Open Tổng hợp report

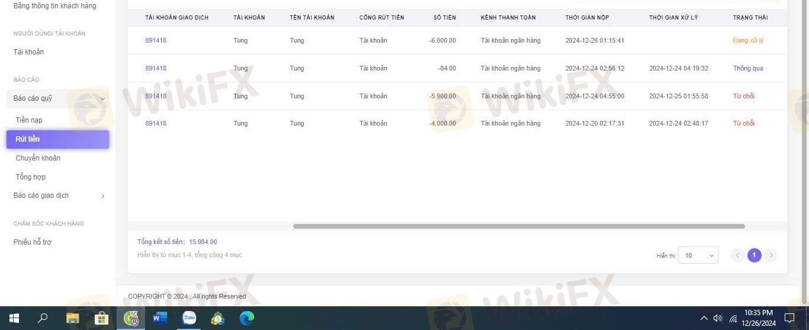pos(31,177)
